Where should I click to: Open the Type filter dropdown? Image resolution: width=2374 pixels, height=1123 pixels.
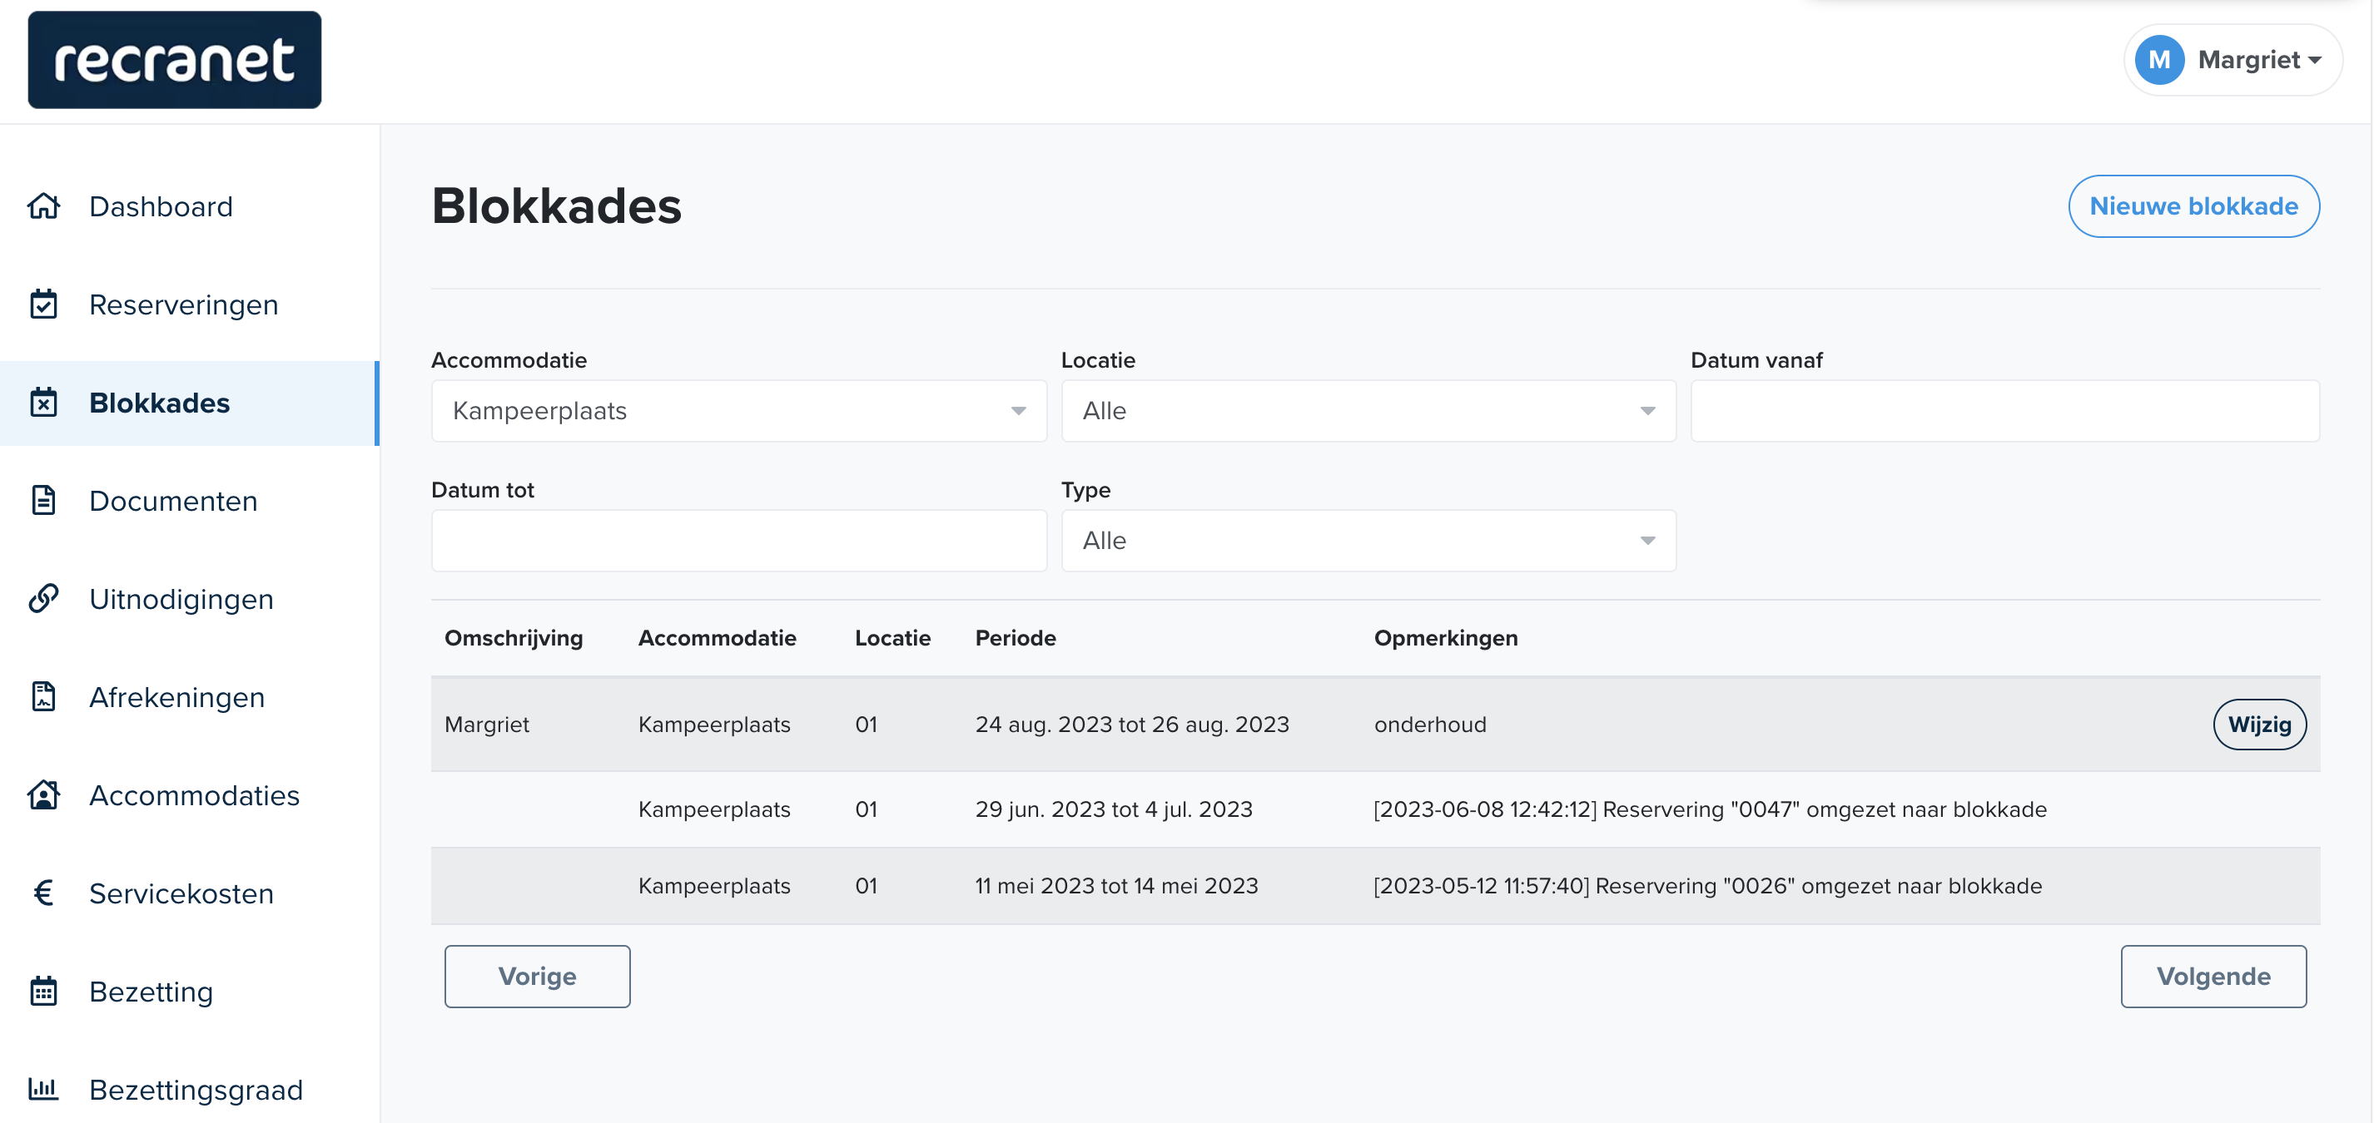1368,541
